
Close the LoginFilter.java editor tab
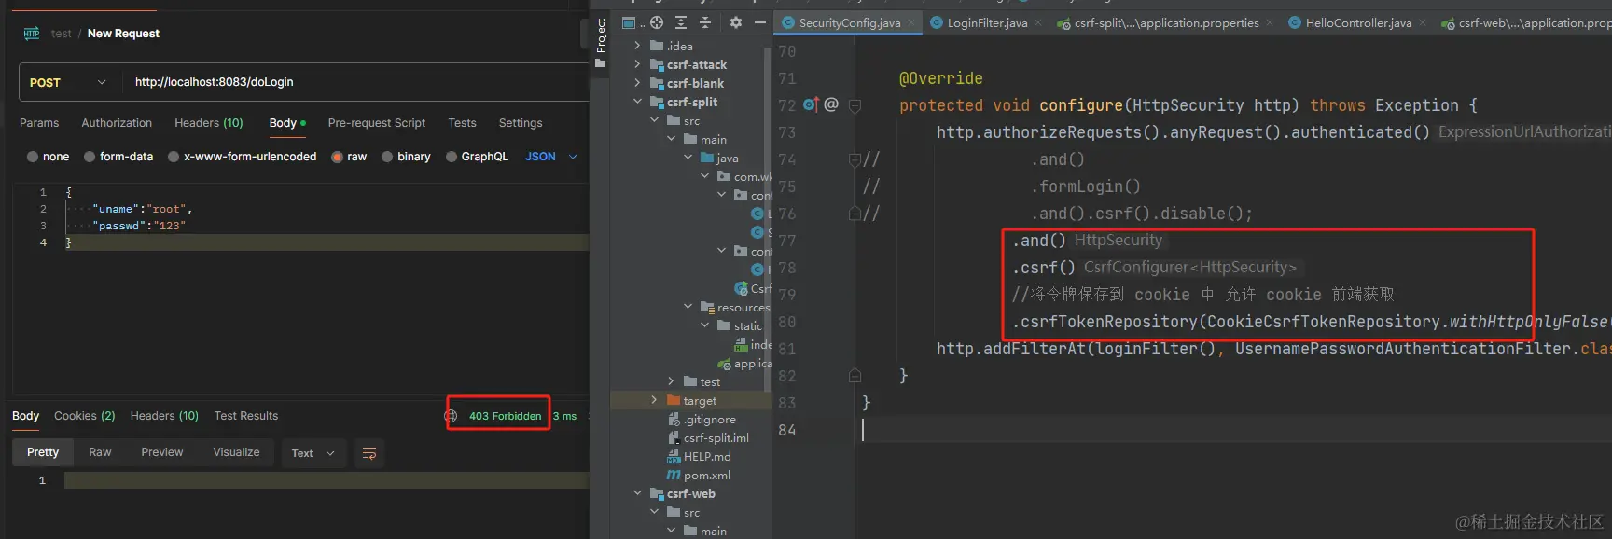[x=1038, y=22]
